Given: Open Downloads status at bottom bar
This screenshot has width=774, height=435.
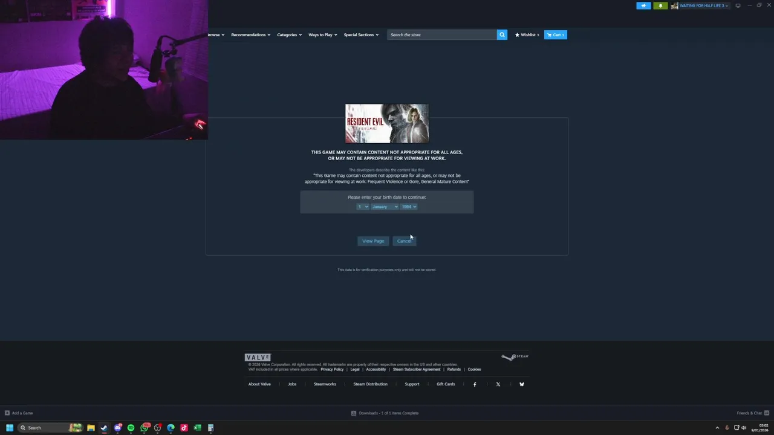Looking at the screenshot, I should [385, 413].
